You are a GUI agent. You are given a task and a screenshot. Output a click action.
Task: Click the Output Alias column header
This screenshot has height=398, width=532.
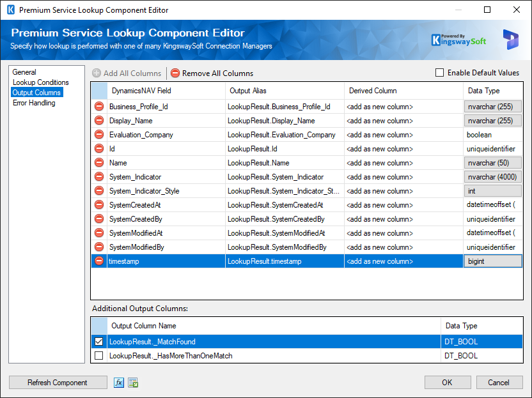[285, 91]
